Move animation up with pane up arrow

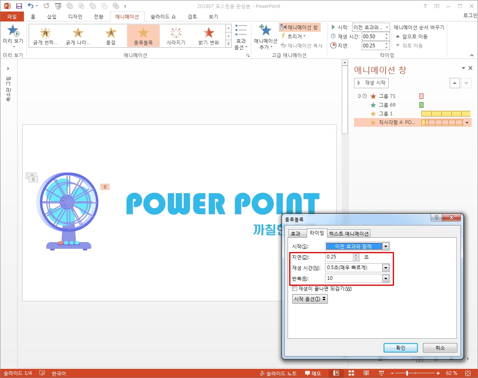455,83
